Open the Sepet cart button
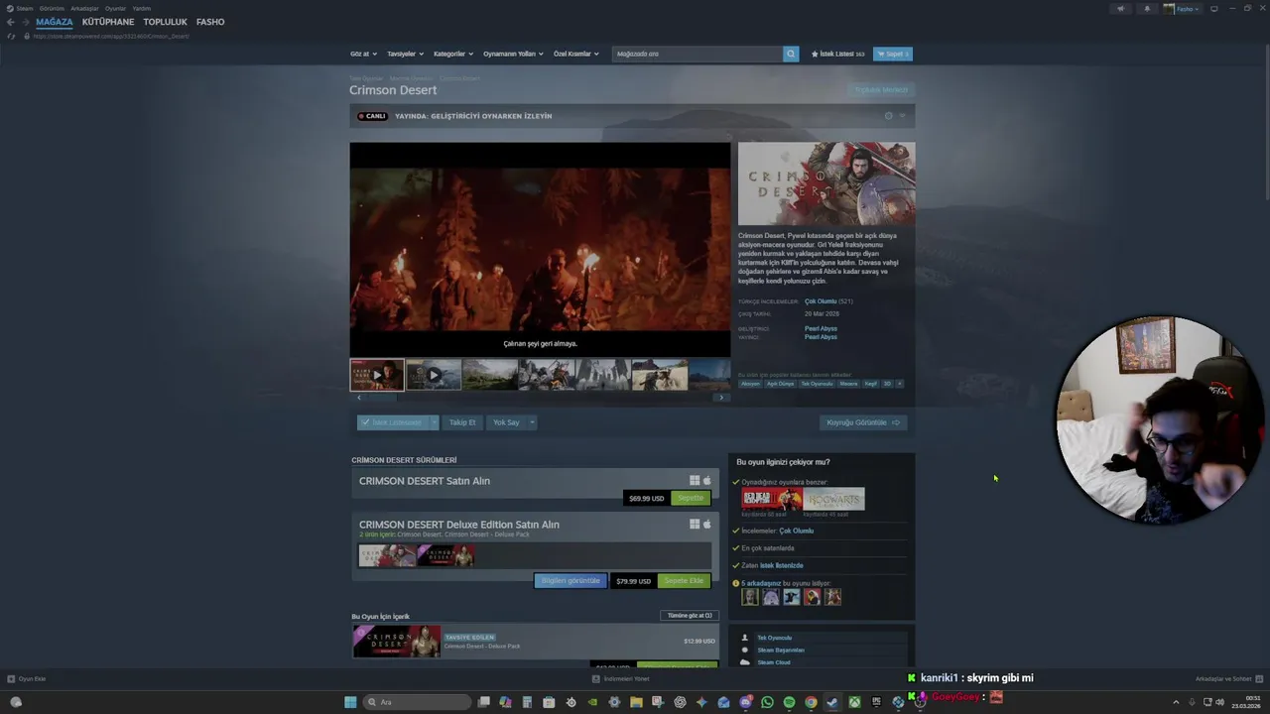The width and height of the screenshot is (1270, 714). (x=893, y=54)
